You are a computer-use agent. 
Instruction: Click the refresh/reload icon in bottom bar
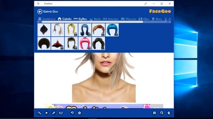[161, 113]
